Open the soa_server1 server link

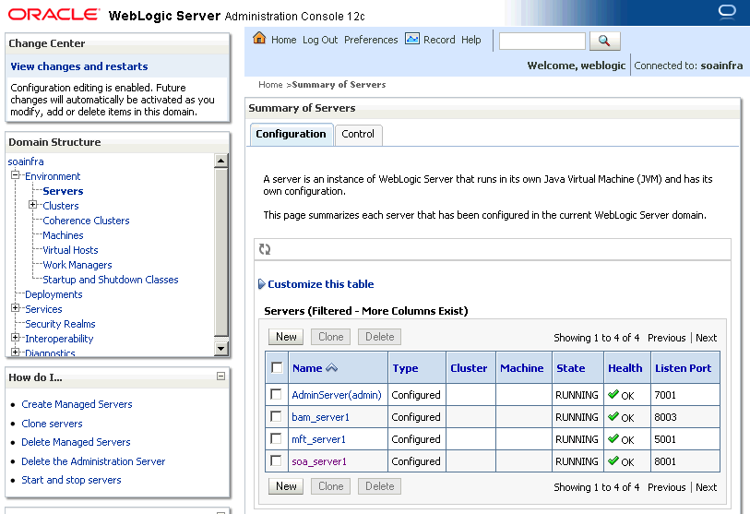[x=319, y=461]
